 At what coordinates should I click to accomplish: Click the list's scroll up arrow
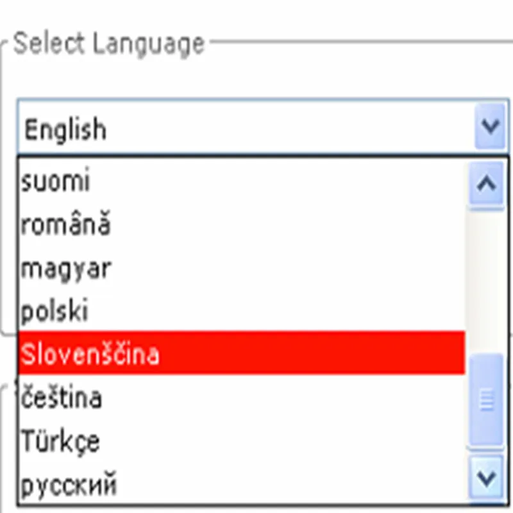487,185
